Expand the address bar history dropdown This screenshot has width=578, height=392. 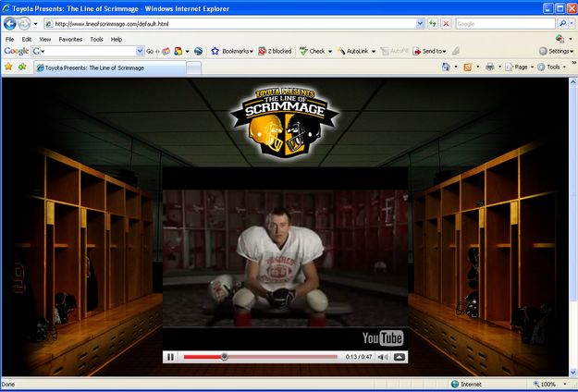pyautogui.click(x=420, y=24)
